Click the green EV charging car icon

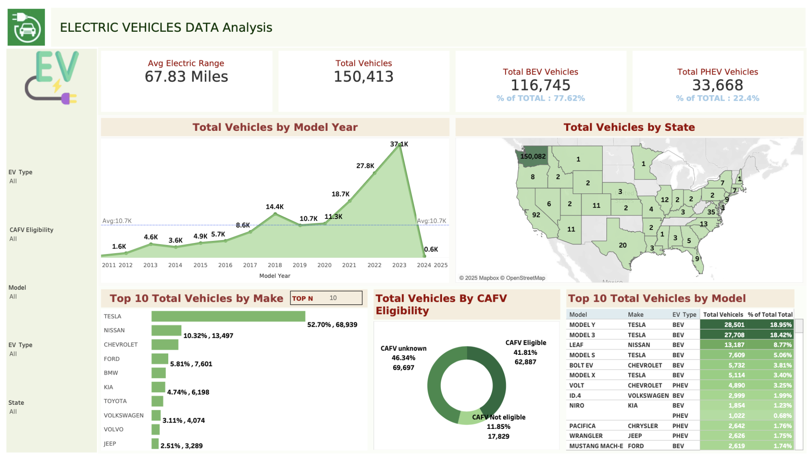click(x=26, y=27)
